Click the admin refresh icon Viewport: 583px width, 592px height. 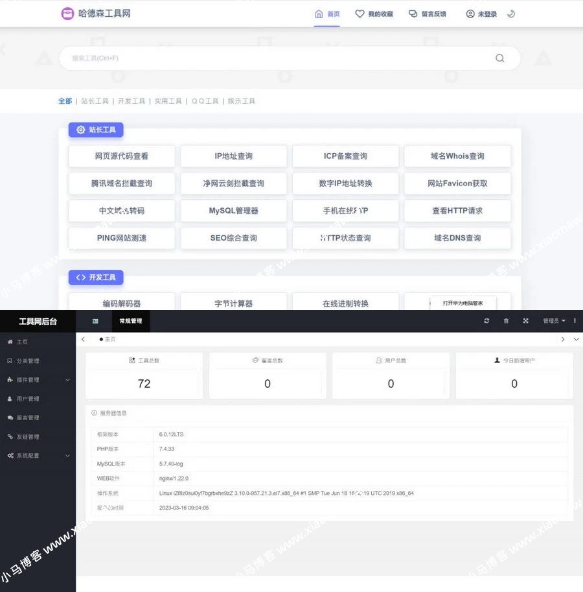click(x=486, y=321)
